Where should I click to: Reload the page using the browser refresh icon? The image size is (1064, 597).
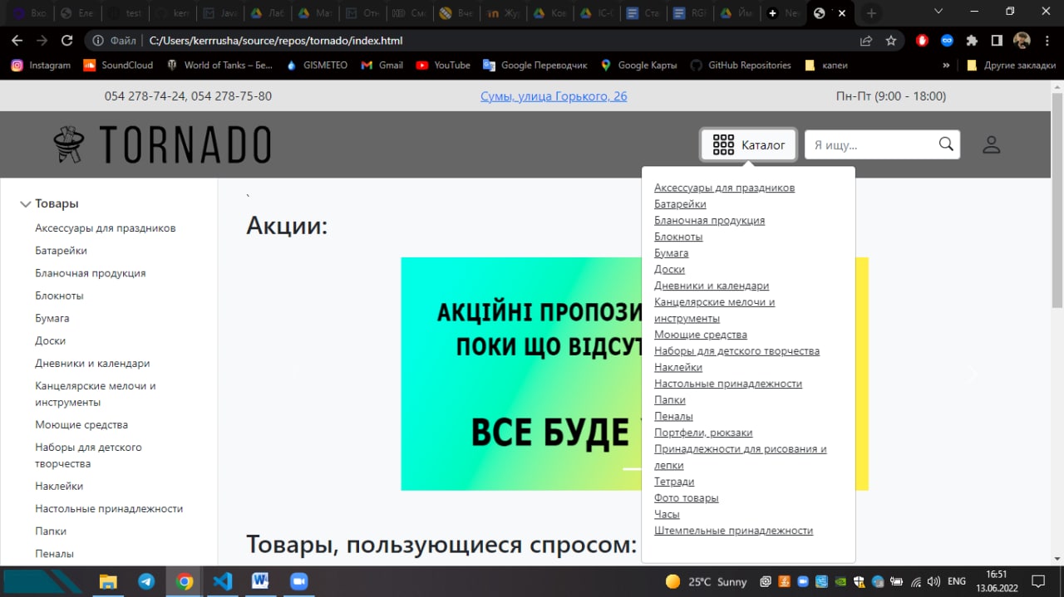click(67, 41)
